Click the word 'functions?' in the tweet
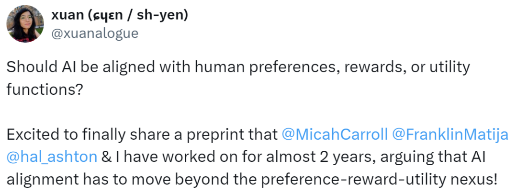Screen dimensions: 517x192 pyautogui.click(x=44, y=89)
